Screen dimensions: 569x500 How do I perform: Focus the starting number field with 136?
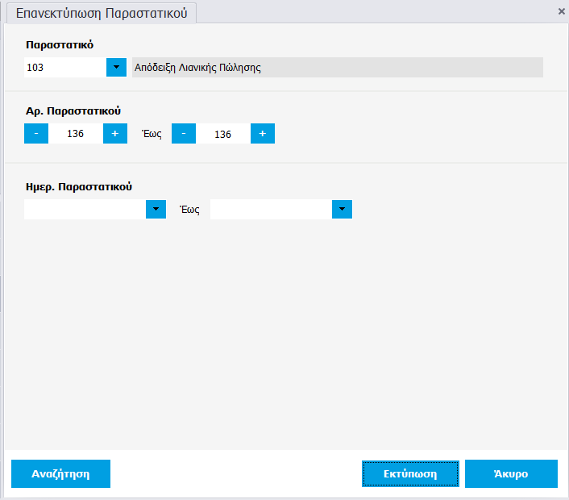coord(76,134)
